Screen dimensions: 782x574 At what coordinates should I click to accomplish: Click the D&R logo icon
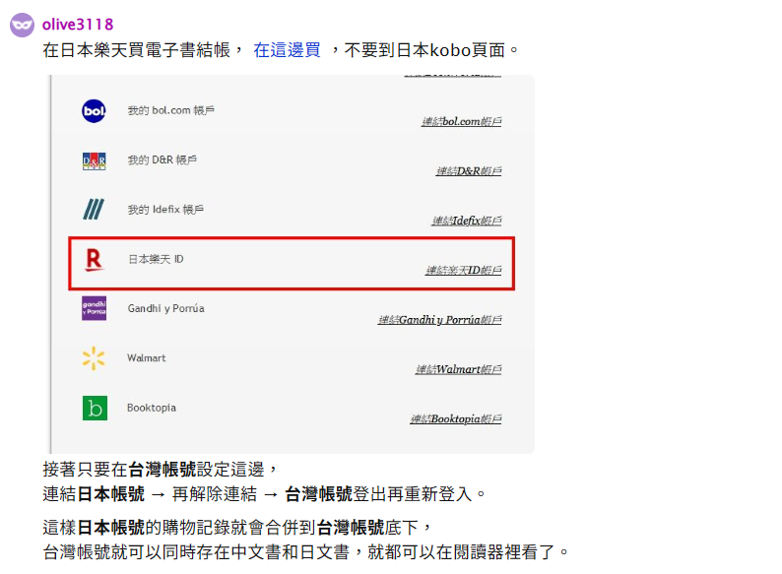point(94,161)
